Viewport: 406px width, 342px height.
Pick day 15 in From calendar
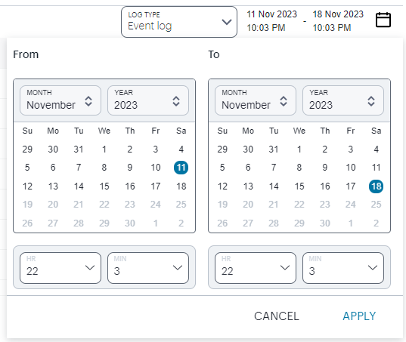coord(104,186)
